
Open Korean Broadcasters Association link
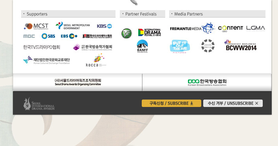[x=207, y=82]
